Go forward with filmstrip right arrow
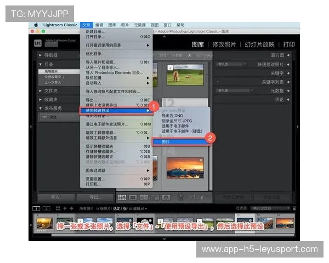The width and height of the screenshot is (329, 263). pyautogui.click(x=71, y=208)
